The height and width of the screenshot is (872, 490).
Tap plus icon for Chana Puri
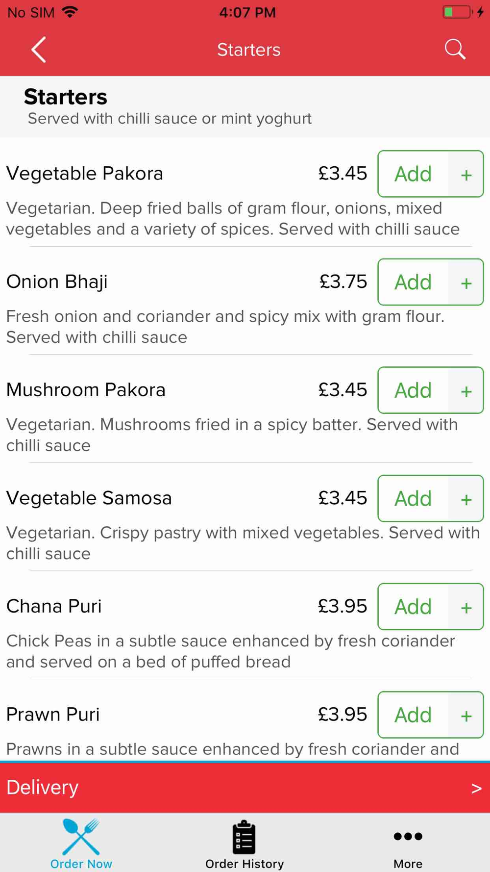[466, 607]
